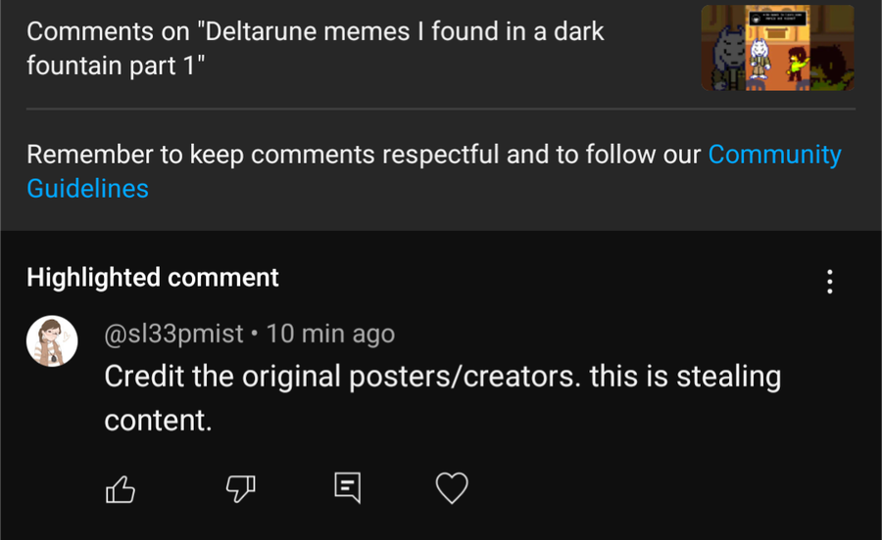
Task: Click the dialogue box in the video thumbnail
Action: pos(774,16)
